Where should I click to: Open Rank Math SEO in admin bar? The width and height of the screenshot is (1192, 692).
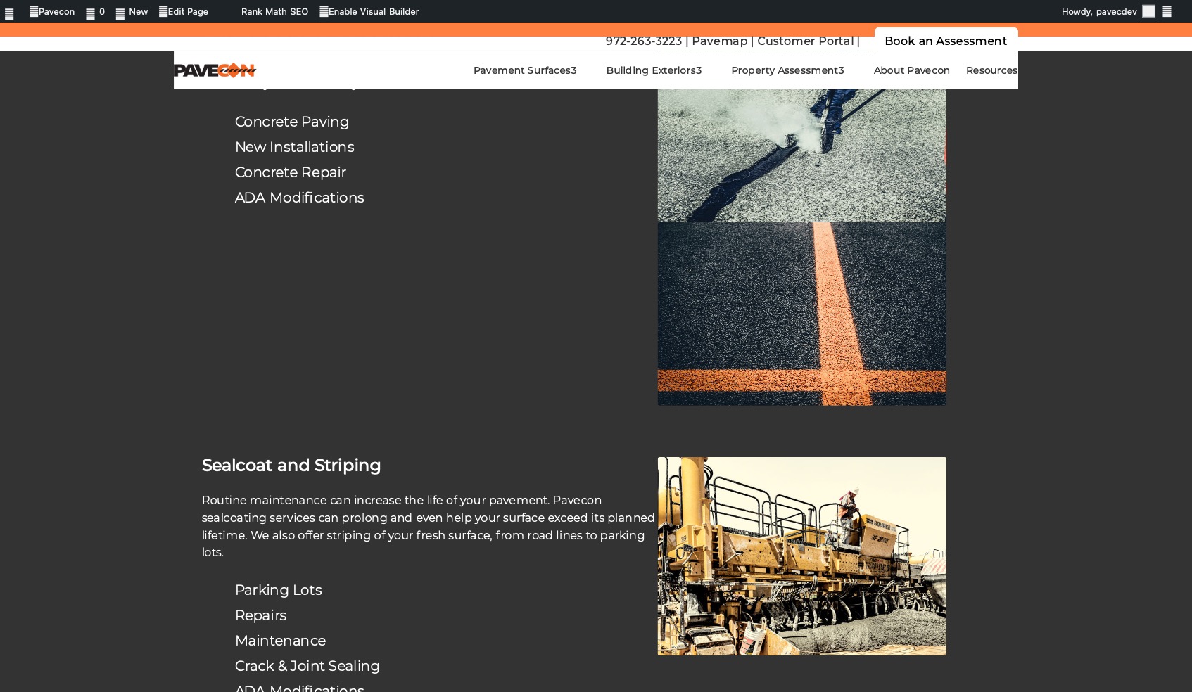click(274, 11)
